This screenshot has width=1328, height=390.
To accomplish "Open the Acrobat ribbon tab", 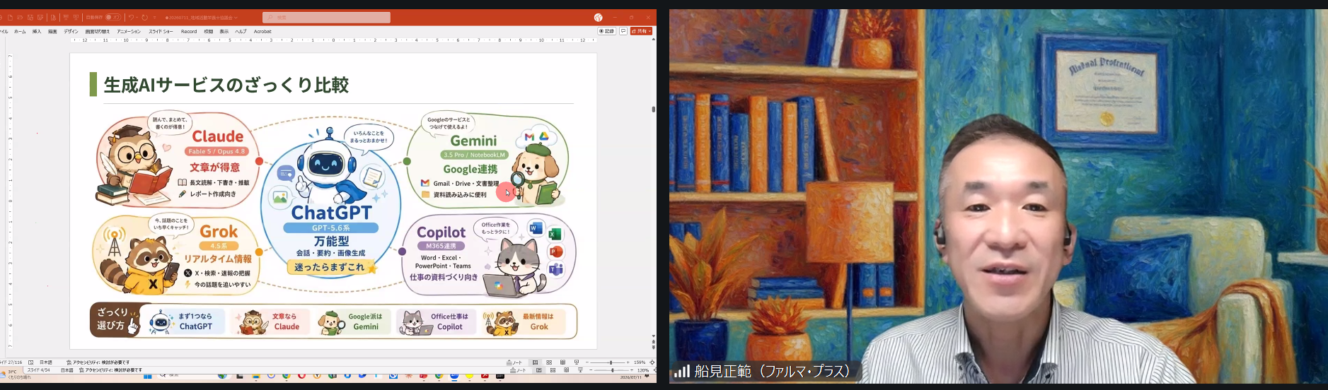I will 262,32.
